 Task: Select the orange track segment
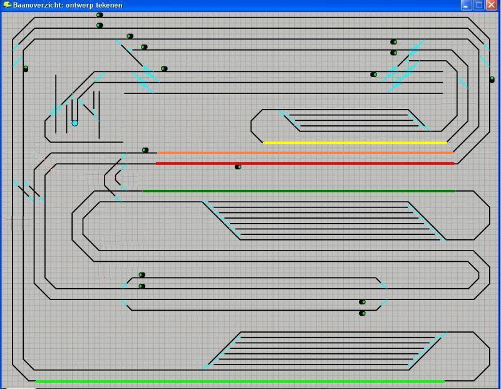tap(305, 153)
